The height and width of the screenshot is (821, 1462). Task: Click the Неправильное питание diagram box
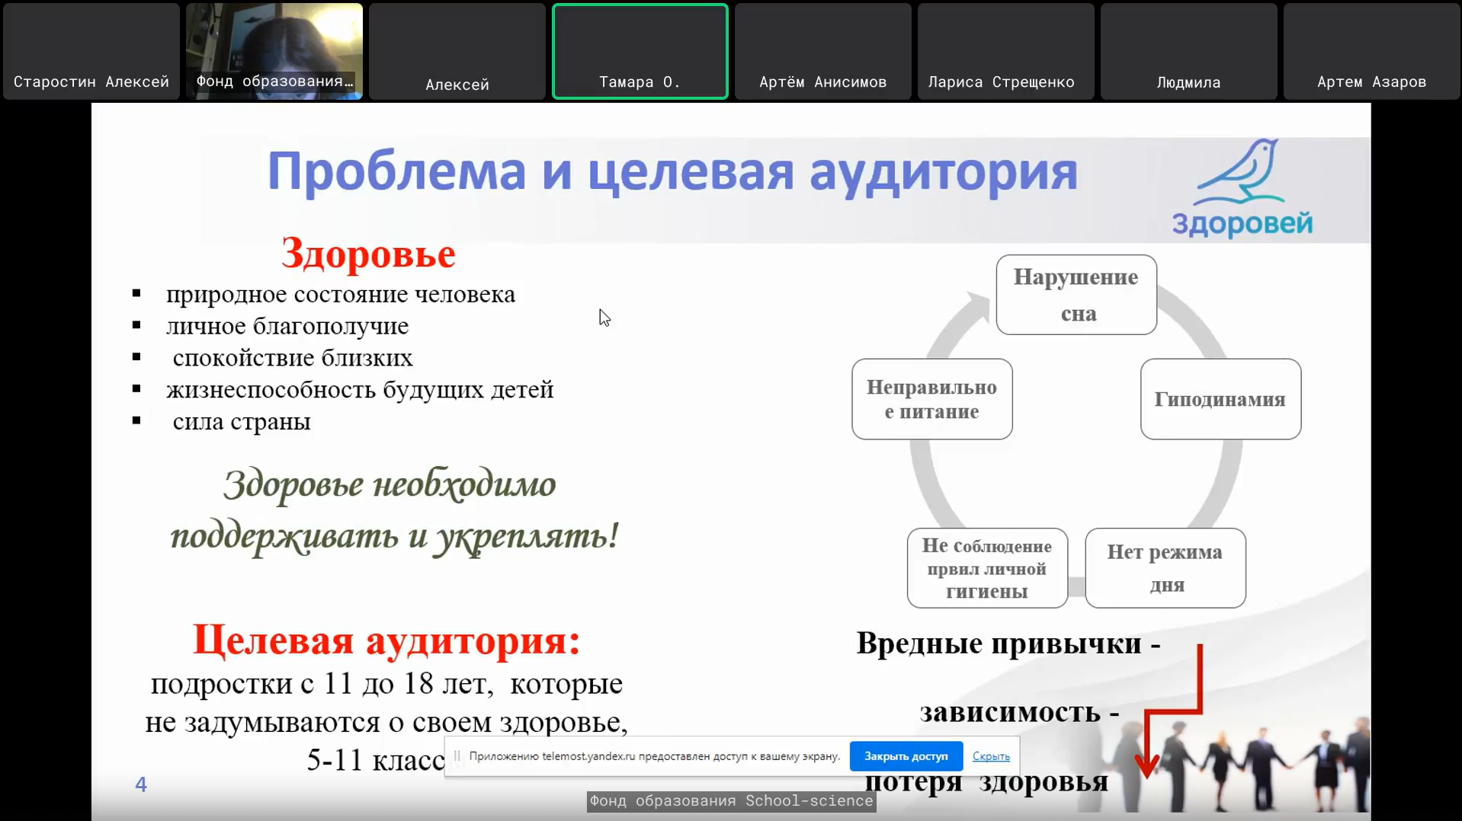pos(932,399)
